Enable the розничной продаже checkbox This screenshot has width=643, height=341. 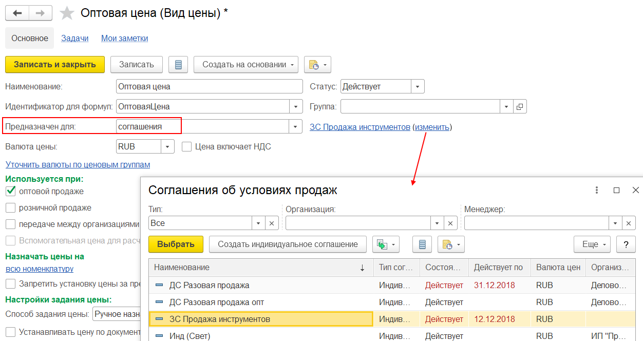[x=10, y=208]
